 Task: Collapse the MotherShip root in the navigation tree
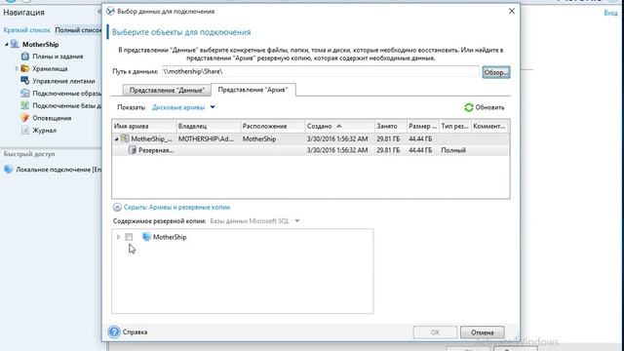tap(7, 45)
